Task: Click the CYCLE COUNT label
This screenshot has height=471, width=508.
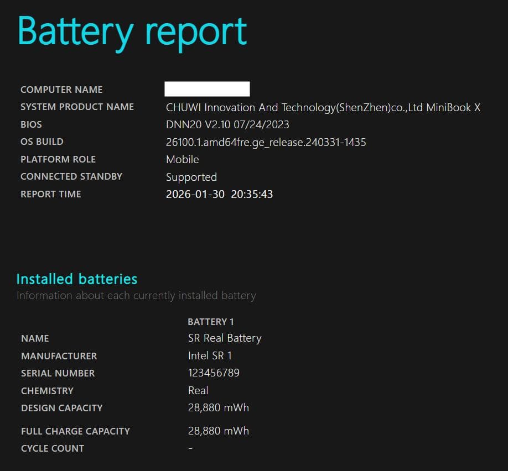Action: 53,448
